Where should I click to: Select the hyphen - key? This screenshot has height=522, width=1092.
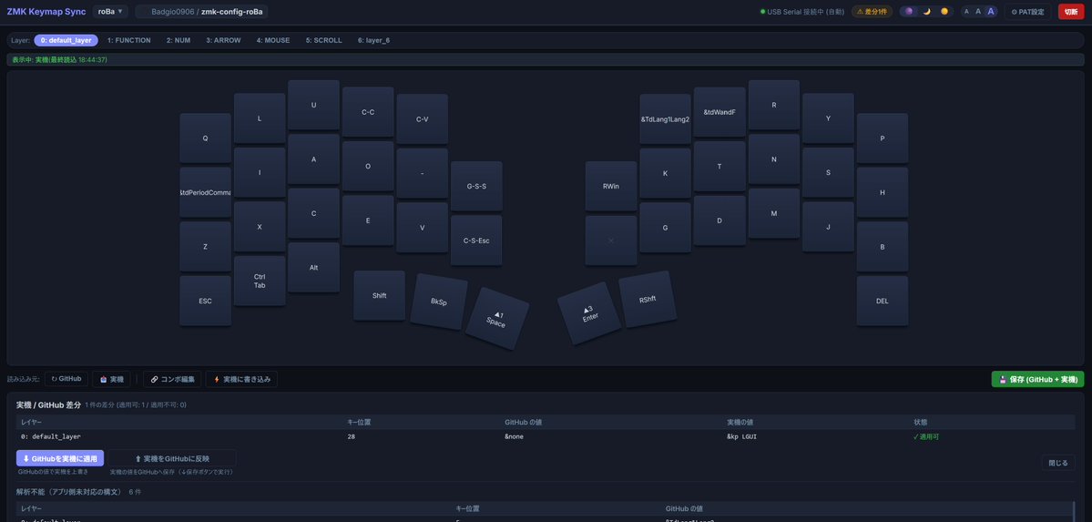coord(422,173)
